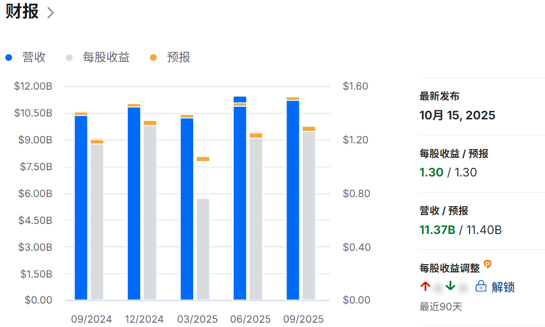The image size is (545, 327).
Task: Select the 09/2025 gray EPS bar
Action: pos(309,215)
